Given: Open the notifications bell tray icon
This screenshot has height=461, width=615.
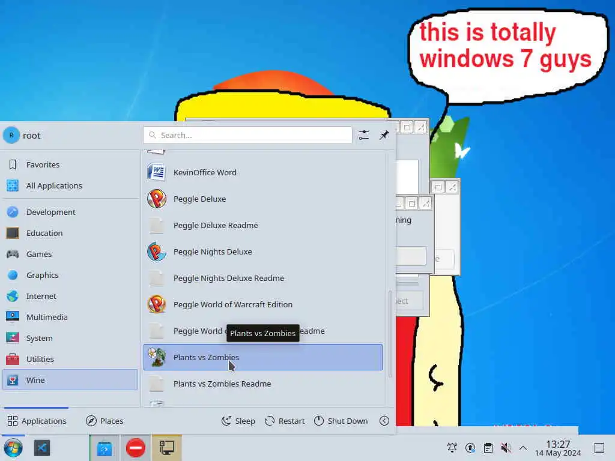Looking at the screenshot, I should 452,447.
